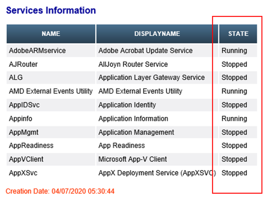This screenshot has width=271, height=204.
Task: Select the Microsoft App-V Client cell
Action: (x=157, y=159)
